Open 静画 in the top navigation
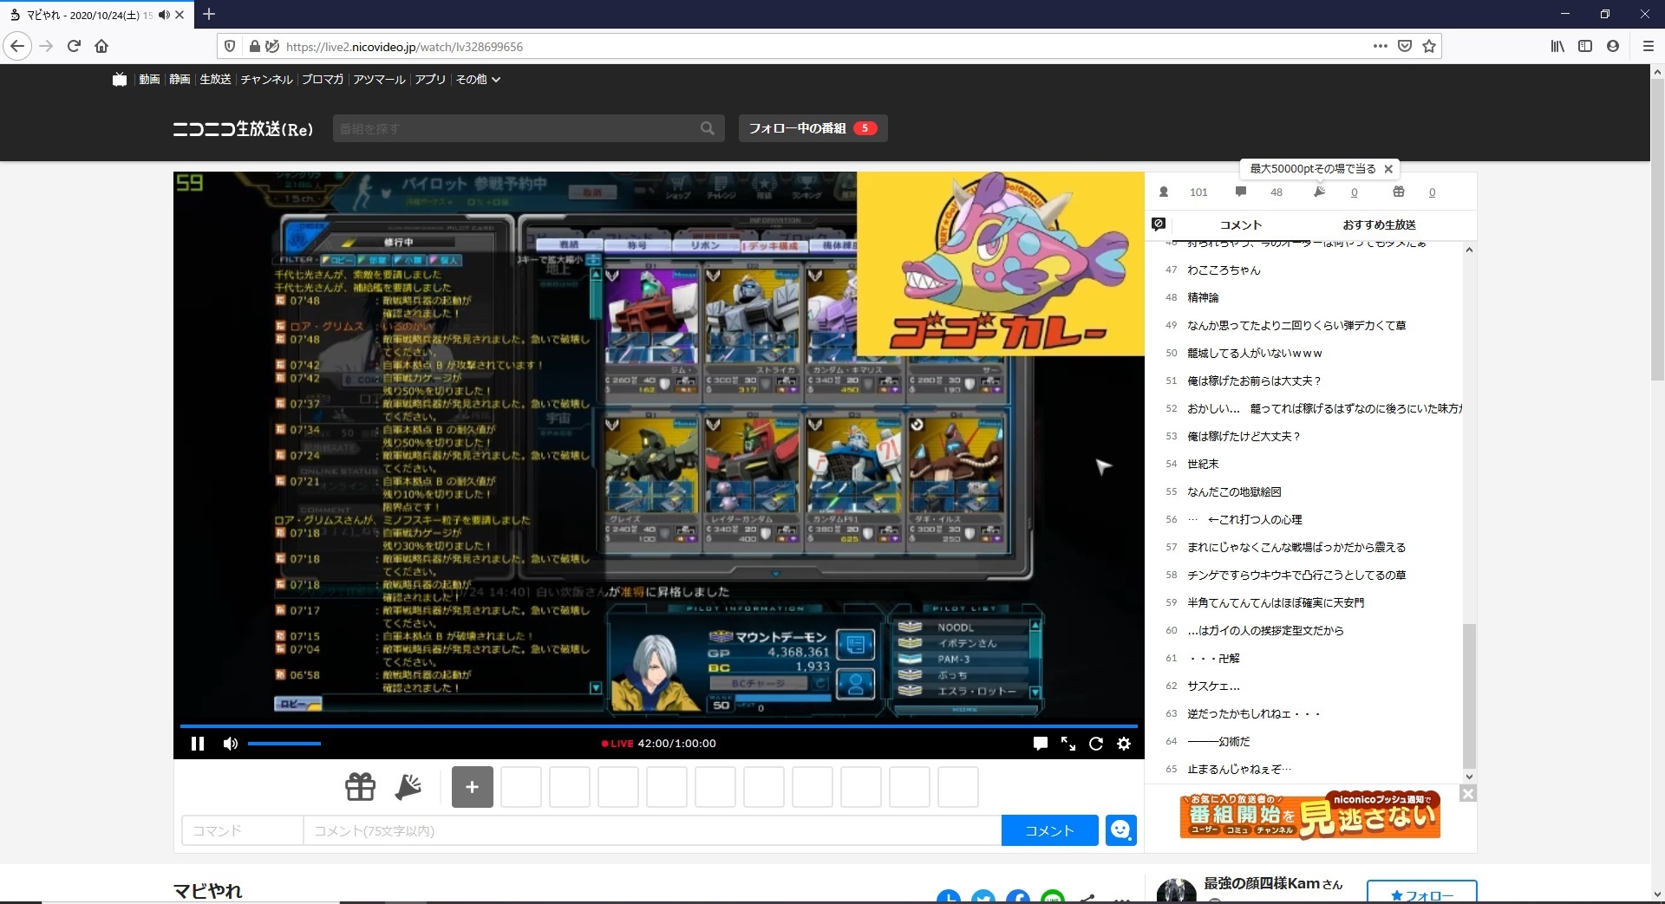This screenshot has width=1665, height=904. click(x=180, y=79)
